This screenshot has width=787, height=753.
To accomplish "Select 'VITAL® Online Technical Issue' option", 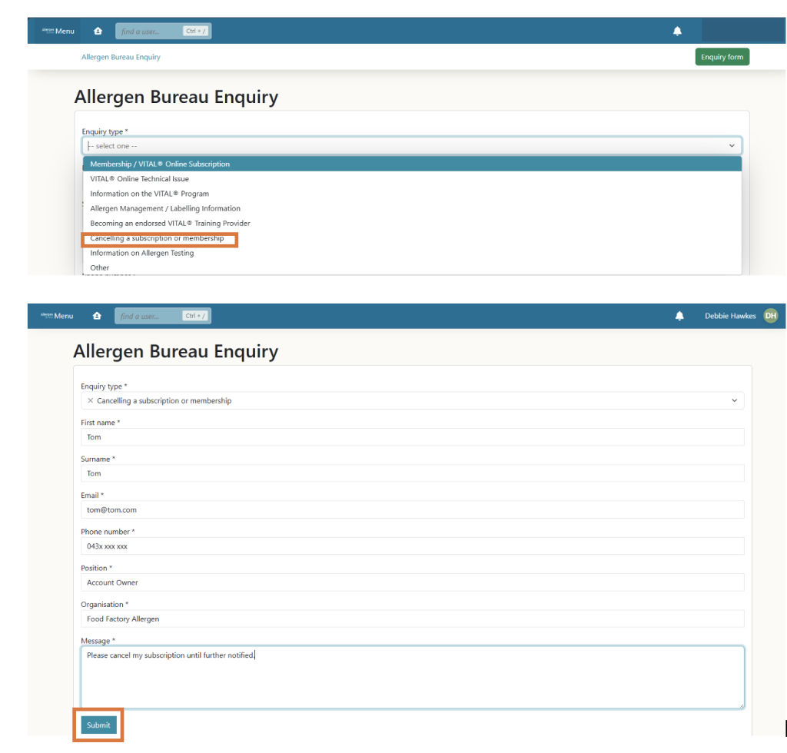I will pos(139,179).
